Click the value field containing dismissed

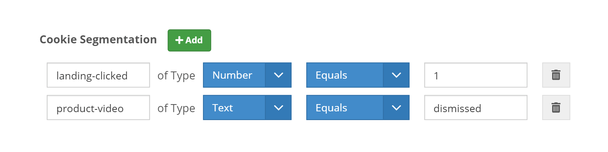point(476,108)
